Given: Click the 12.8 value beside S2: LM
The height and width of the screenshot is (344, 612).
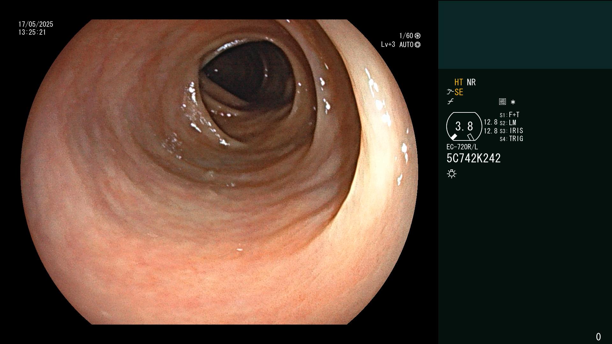Looking at the screenshot, I should point(491,122).
